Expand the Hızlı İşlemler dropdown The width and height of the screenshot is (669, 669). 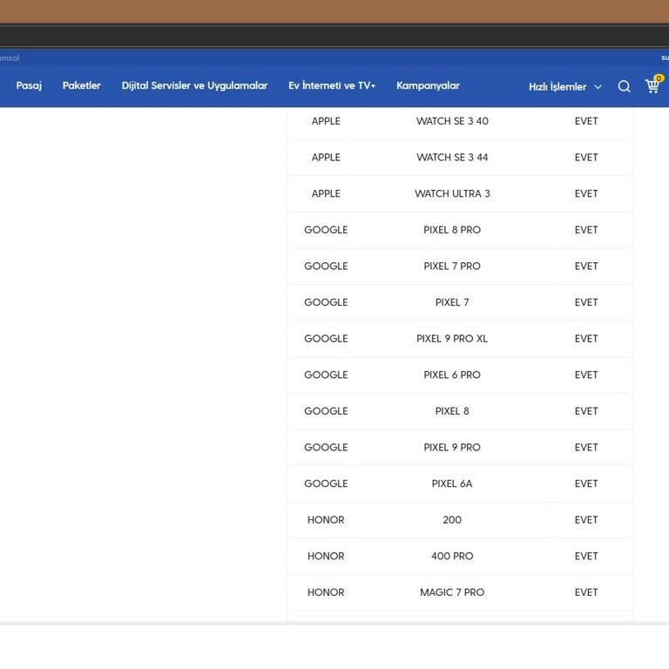557,86
